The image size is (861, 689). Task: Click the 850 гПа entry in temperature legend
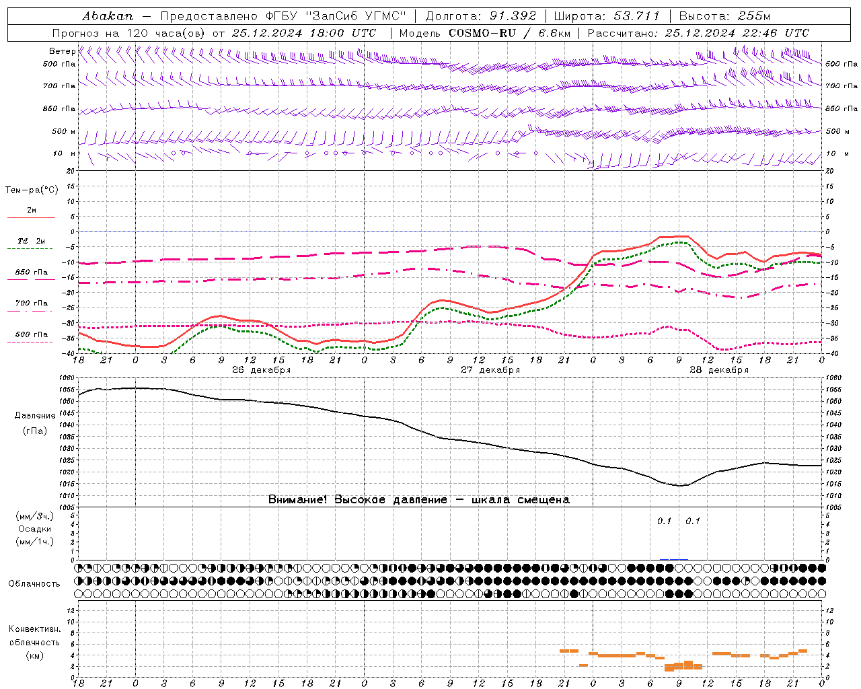[x=31, y=272]
